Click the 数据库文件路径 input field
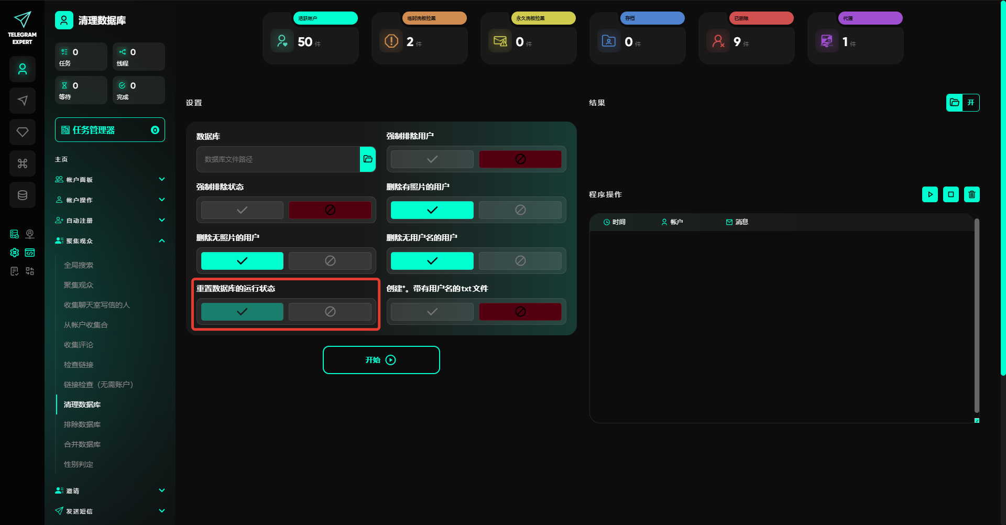Image resolution: width=1006 pixels, height=525 pixels. 278,159
